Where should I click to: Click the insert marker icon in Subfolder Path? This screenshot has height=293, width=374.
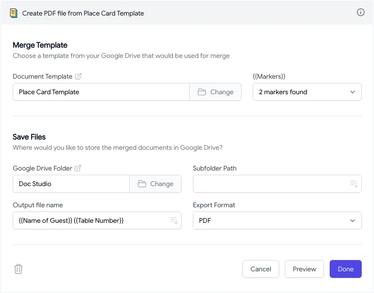click(354, 184)
